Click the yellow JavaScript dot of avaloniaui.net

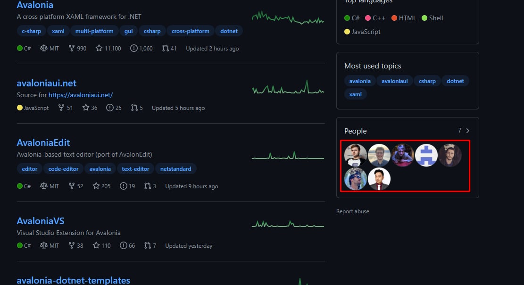20,108
